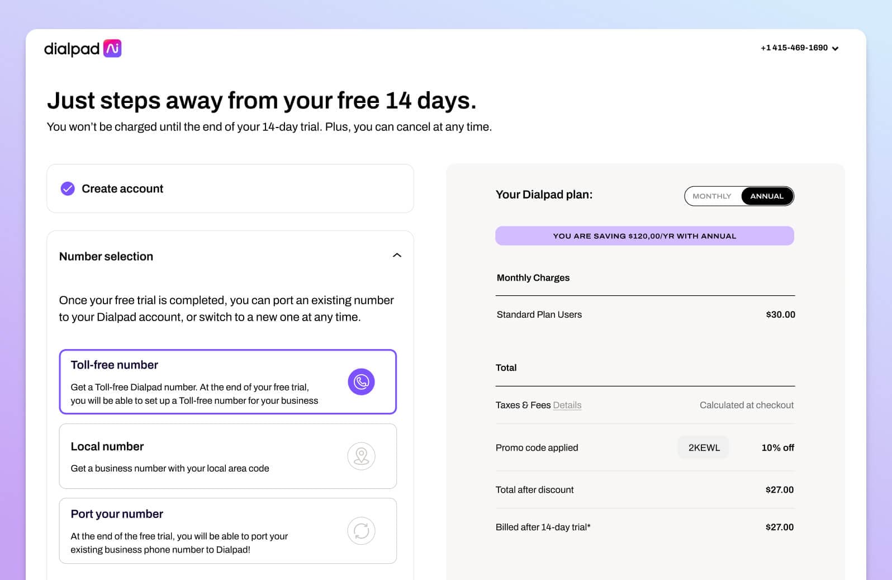The height and width of the screenshot is (580, 892).
Task: Click the +1 415-469-1690 phone number
Action: coord(794,48)
